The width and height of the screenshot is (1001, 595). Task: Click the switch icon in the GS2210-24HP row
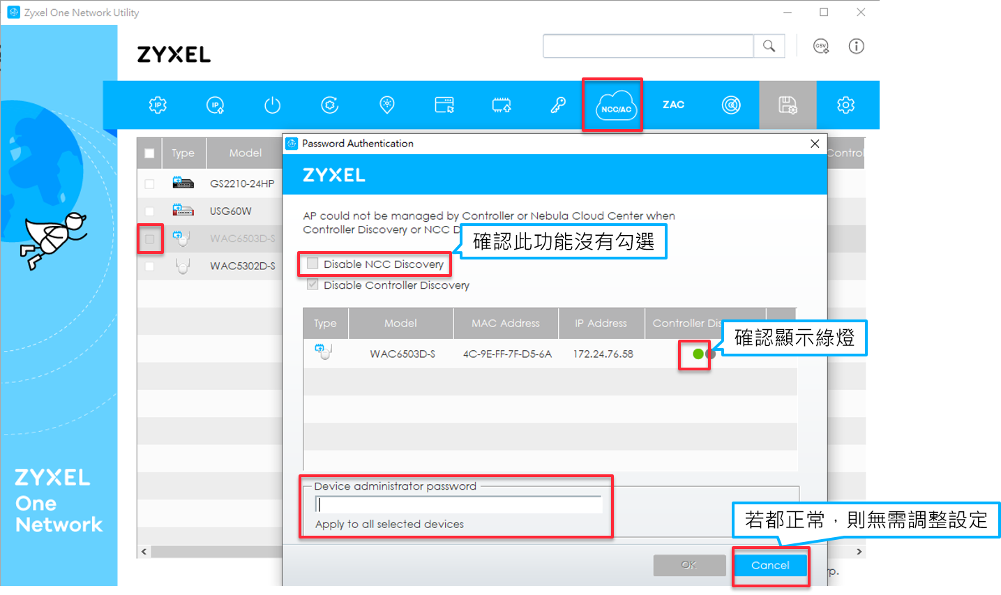pyautogui.click(x=183, y=183)
